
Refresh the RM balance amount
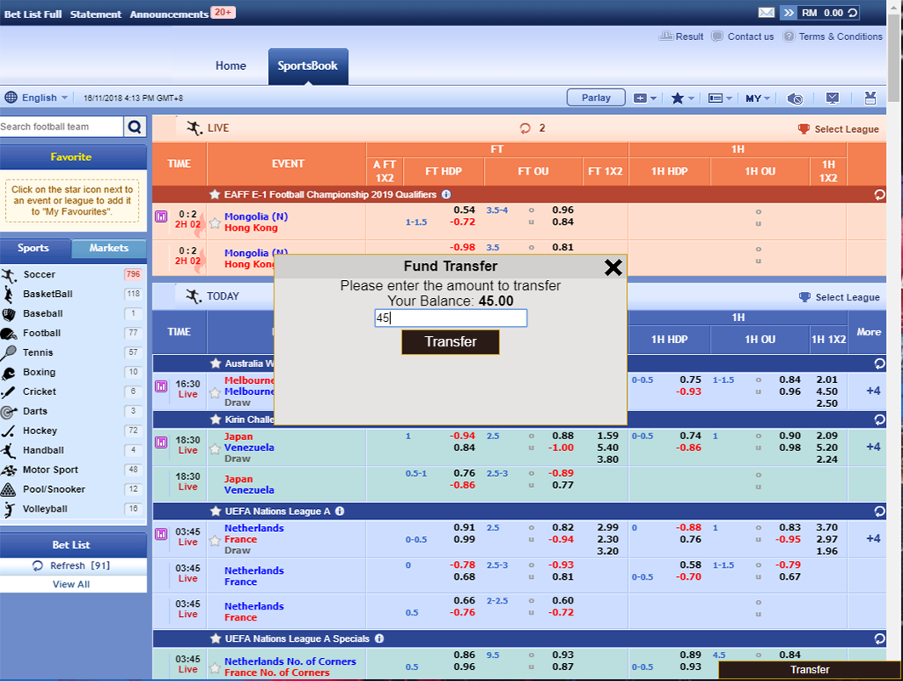(853, 13)
